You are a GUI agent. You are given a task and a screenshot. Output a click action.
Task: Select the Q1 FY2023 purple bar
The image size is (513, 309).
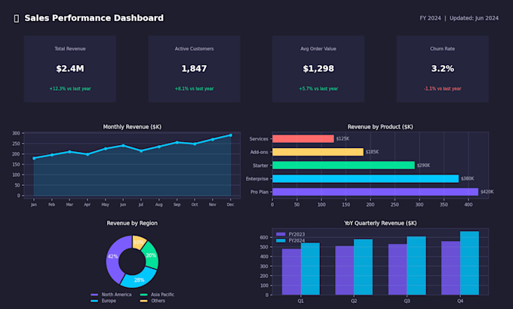click(x=291, y=272)
